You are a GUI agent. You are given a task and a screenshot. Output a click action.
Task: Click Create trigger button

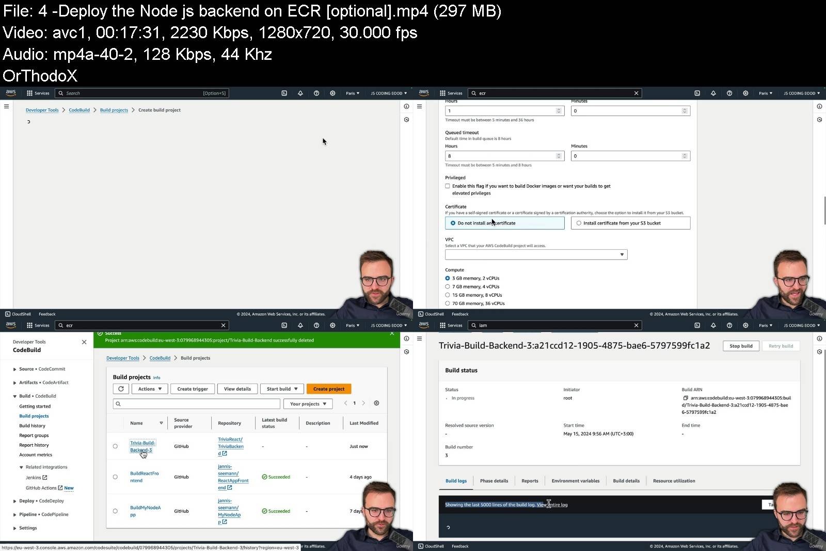(x=193, y=389)
